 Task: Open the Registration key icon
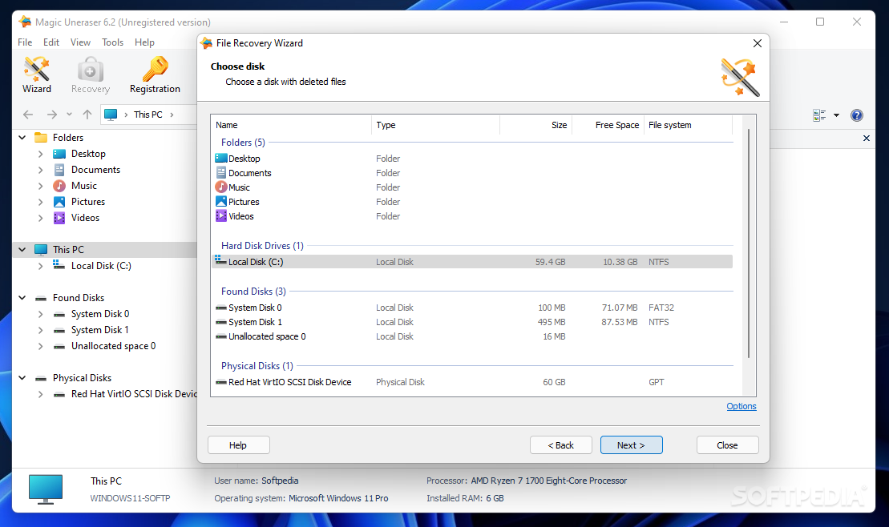[155, 74]
